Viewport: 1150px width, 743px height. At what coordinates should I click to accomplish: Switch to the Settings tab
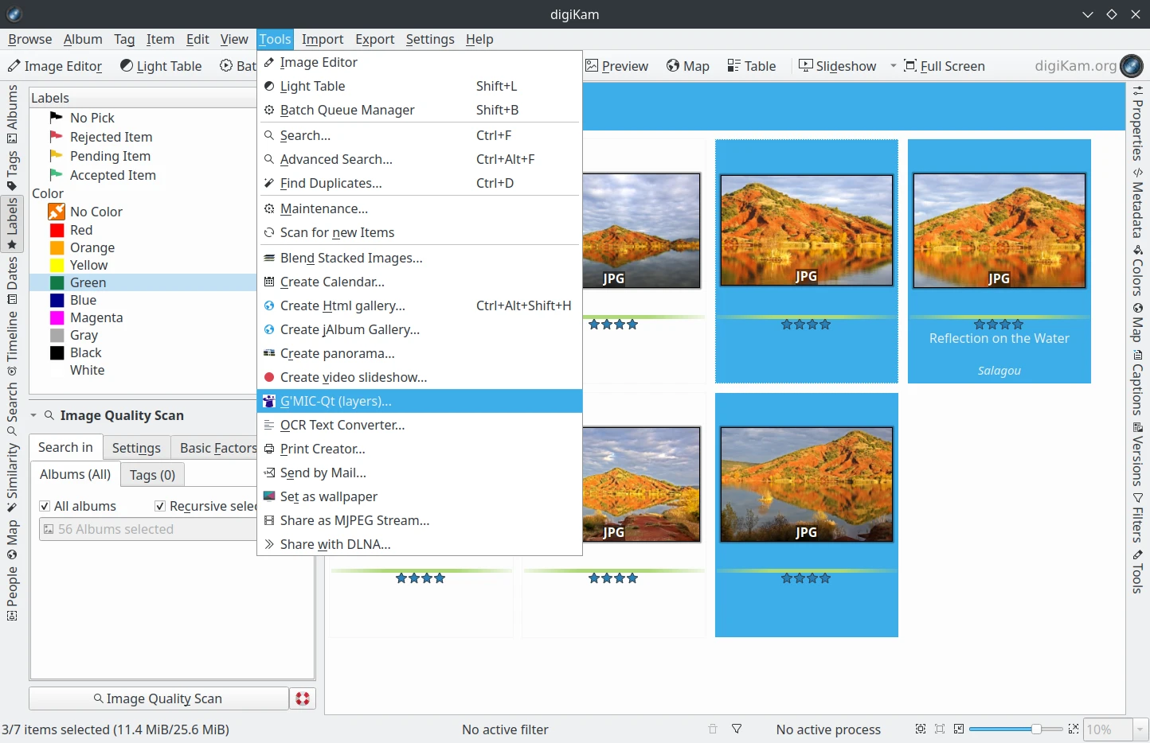coord(136,448)
